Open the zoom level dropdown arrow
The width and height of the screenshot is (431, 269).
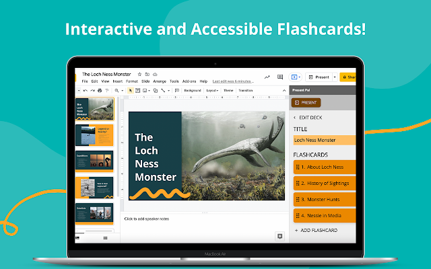click(123, 91)
